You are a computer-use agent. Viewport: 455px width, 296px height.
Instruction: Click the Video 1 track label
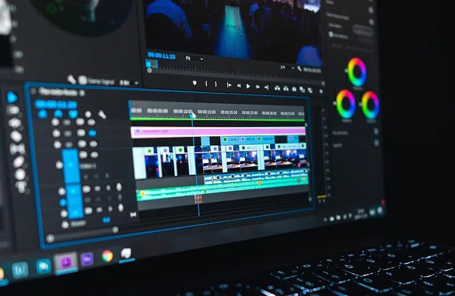pyautogui.click(x=88, y=166)
